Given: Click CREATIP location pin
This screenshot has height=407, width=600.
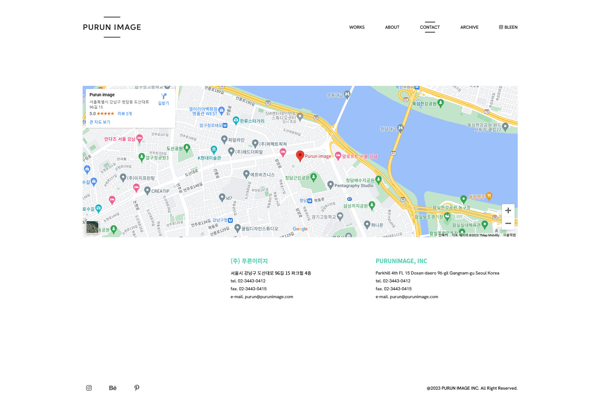Looking at the screenshot, I should coord(147,191).
